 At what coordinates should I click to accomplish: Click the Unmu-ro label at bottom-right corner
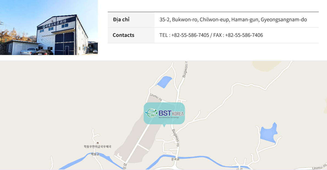(319, 167)
